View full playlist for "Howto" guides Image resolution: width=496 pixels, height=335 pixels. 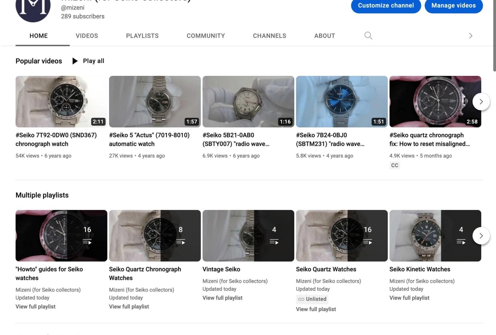pos(36,307)
